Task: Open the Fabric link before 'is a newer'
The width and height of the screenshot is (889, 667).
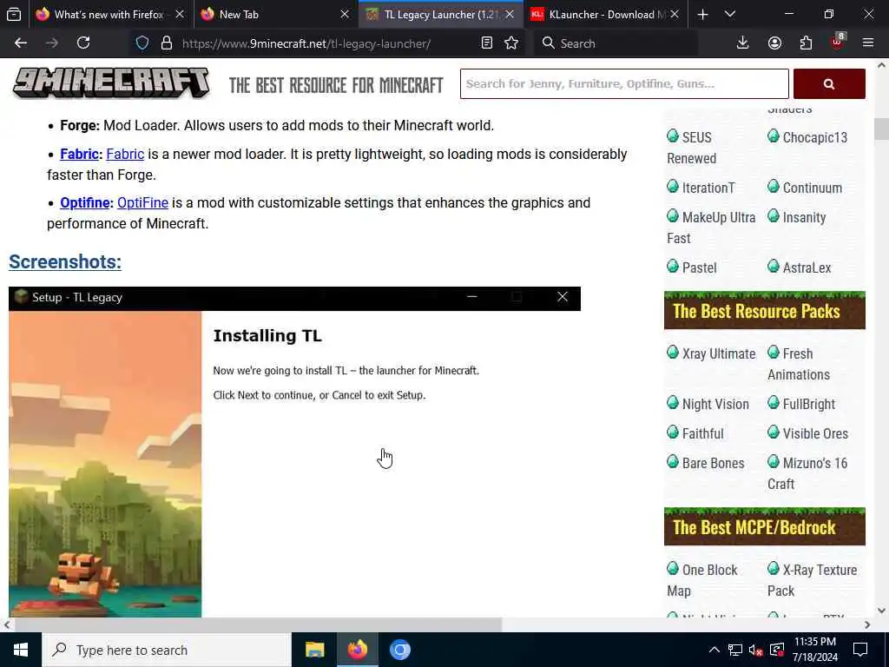Action: click(x=125, y=155)
